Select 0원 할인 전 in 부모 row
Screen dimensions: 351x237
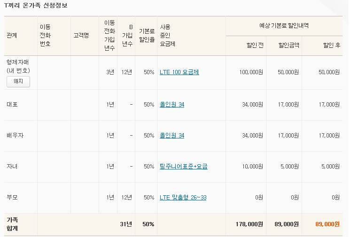[x=259, y=198]
